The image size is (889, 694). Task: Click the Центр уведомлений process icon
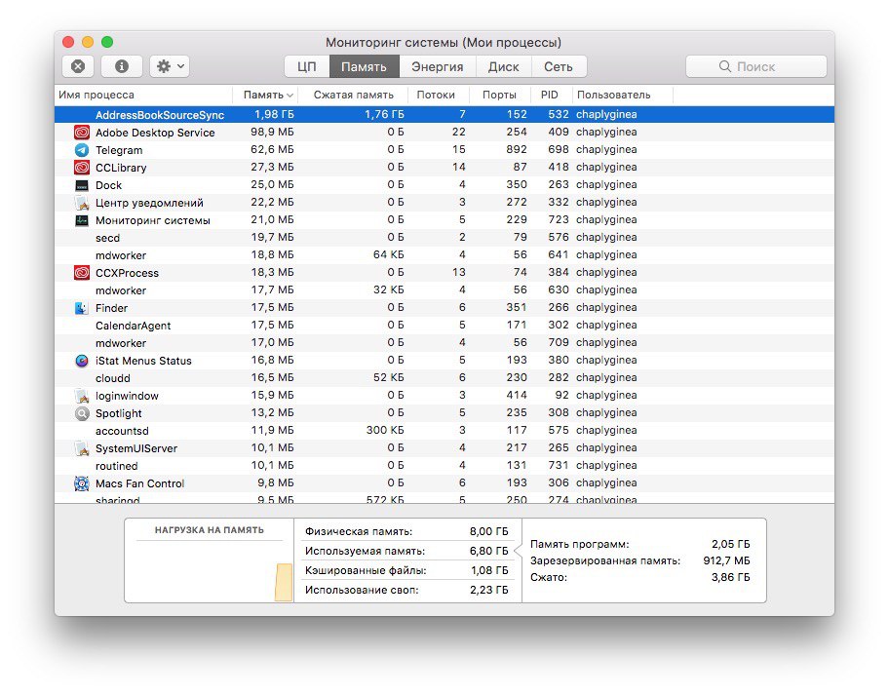click(x=82, y=203)
